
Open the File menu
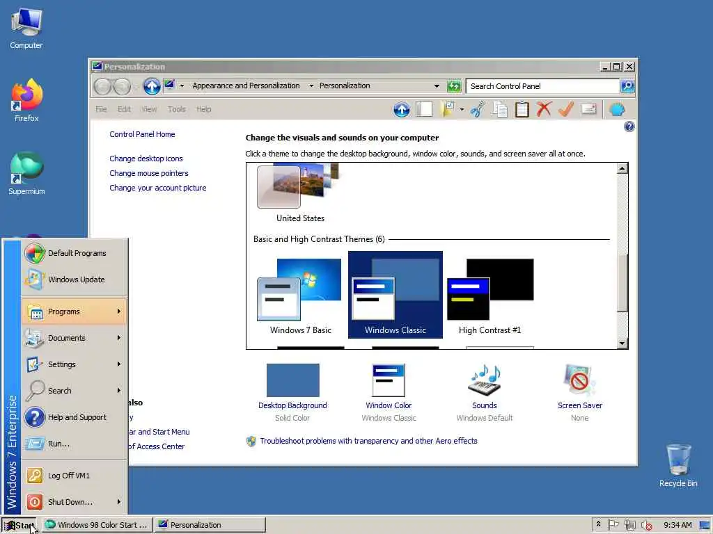pos(102,109)
